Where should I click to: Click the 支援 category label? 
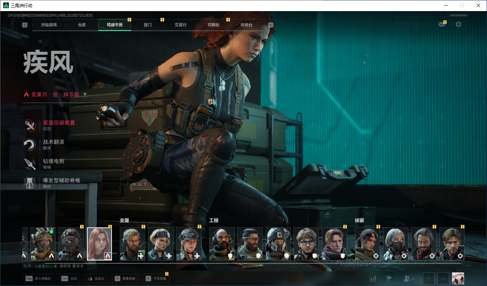(x=124, y=221)
